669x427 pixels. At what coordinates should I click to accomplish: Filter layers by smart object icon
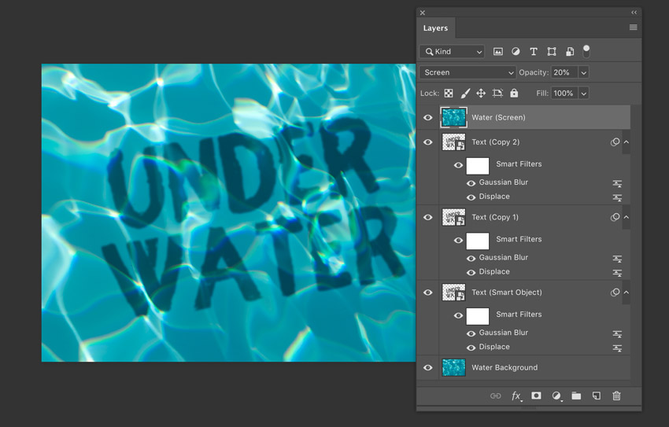[x=570, y=52]
